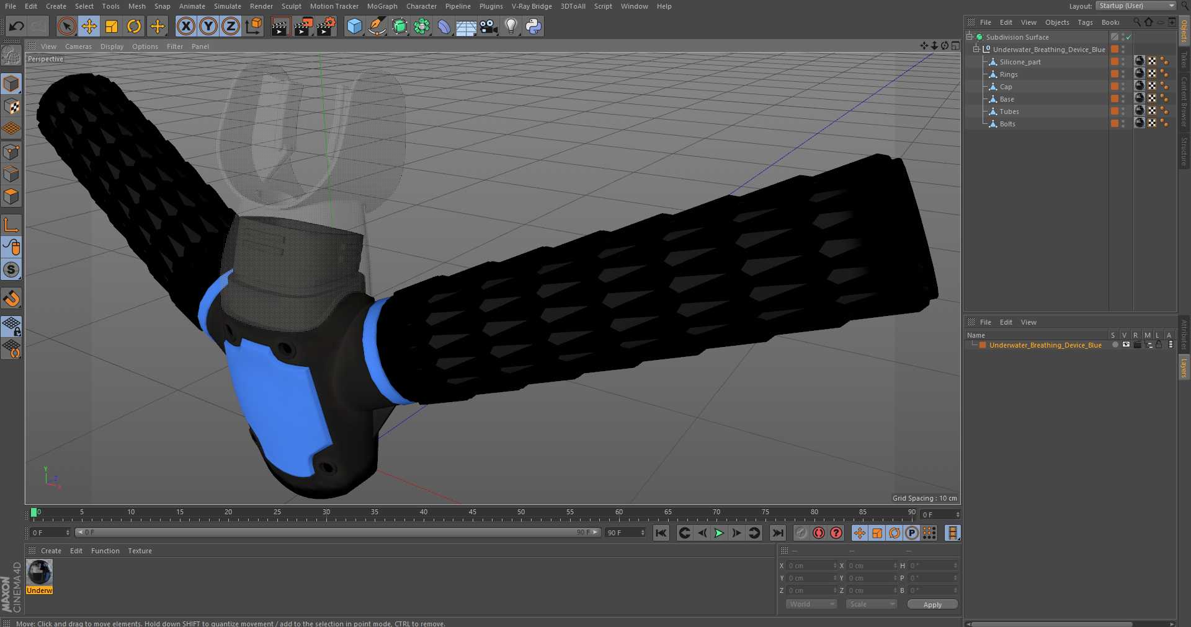Image resolution: width=1191 pixels, height=627 pixels.
Task: Add a Floor environment object
Action: [466, 26]
